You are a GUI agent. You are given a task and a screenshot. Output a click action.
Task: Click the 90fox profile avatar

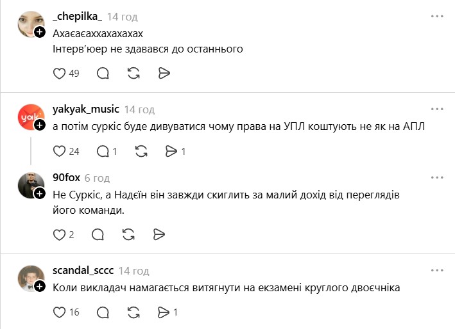pyautogui.click(x=31, y=184)
